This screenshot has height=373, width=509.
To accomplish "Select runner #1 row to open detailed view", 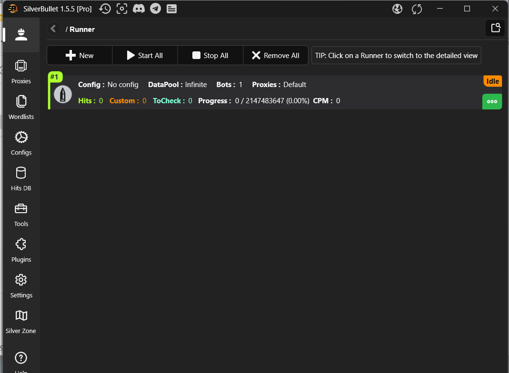I will (267, 92).
